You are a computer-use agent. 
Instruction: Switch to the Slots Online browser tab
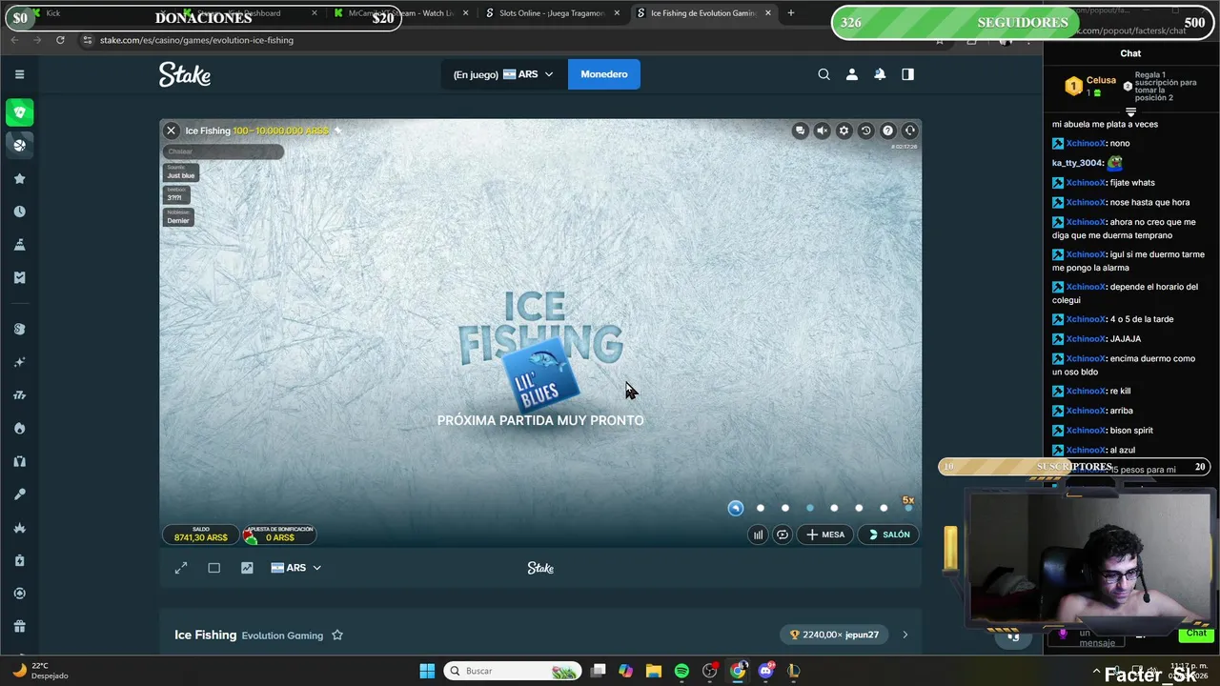pos(552,13)
